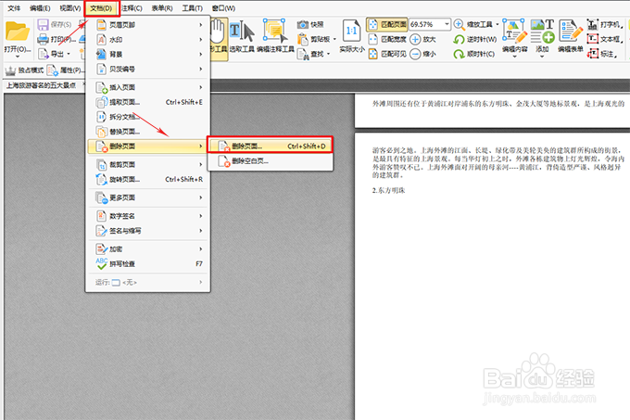Image resolution: width=630 pixels, height=420 pixels.
Task: Choose 替换页面 menu entry
Action: pos(148,132)
